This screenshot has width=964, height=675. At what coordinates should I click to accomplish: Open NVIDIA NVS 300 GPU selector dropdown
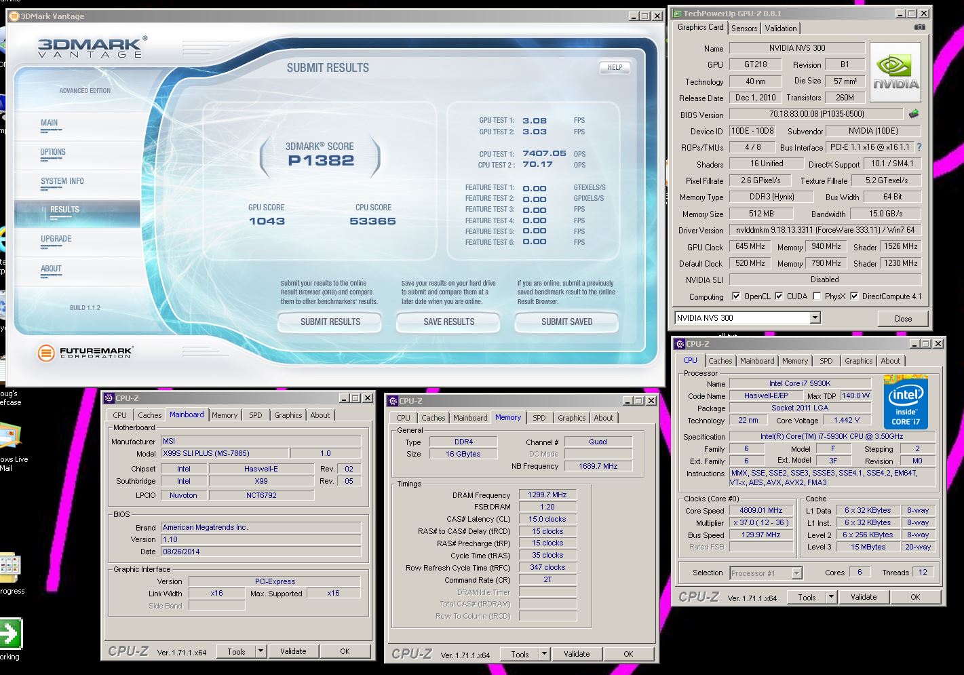pos(815,317)
